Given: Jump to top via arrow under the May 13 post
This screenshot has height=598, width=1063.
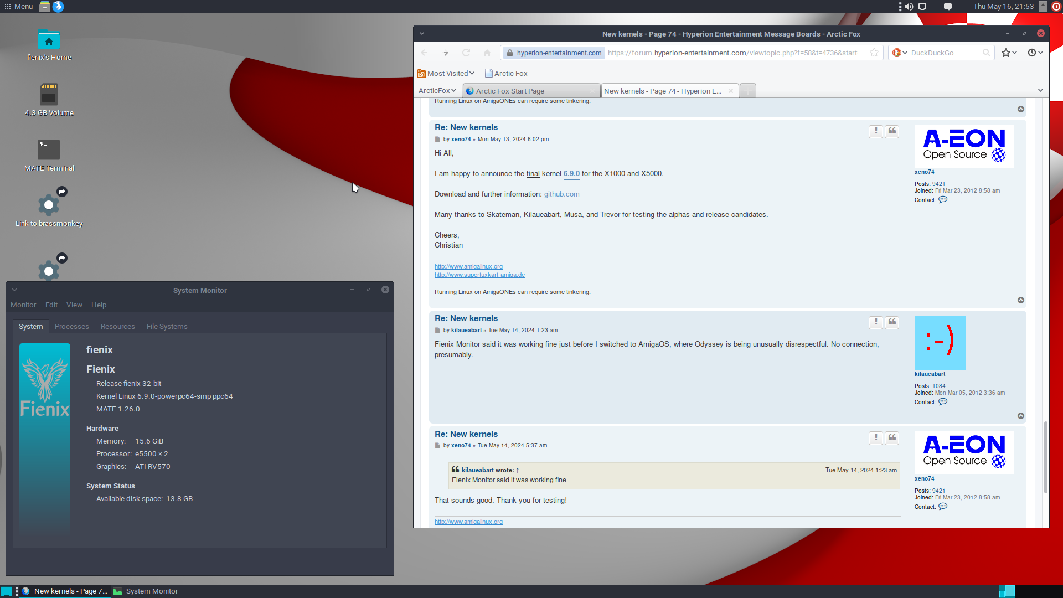Looking at the screenshot, I should pos(1021,300).
